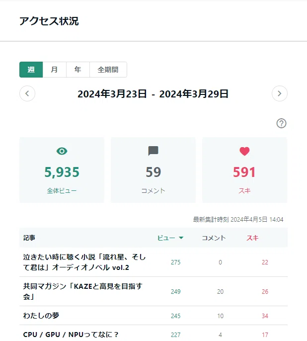Switch to the 全期間 tab
This screenshot has height=341, width=307.
click(x=108, y=70)
